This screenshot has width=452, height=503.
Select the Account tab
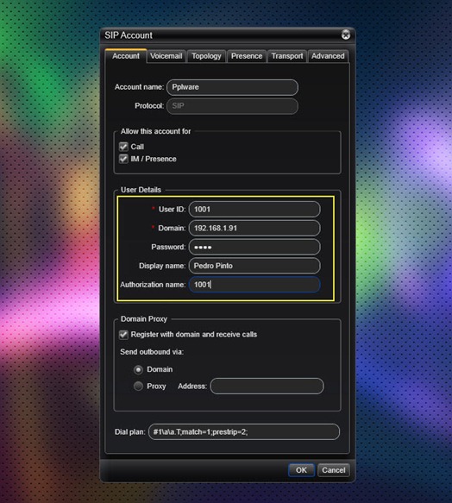click(x=126, y=56)
